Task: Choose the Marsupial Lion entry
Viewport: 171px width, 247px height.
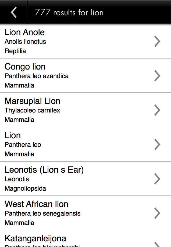Action: pos(33,101)
